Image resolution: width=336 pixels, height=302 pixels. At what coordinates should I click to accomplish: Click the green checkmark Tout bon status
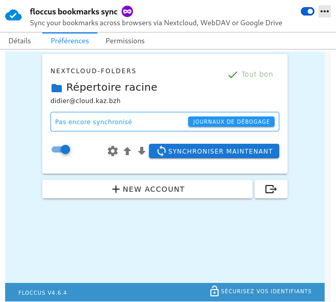(250, 74)
